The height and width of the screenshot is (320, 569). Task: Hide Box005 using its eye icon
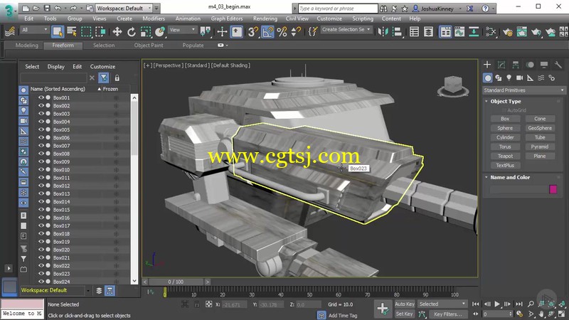tap(41, 129)
